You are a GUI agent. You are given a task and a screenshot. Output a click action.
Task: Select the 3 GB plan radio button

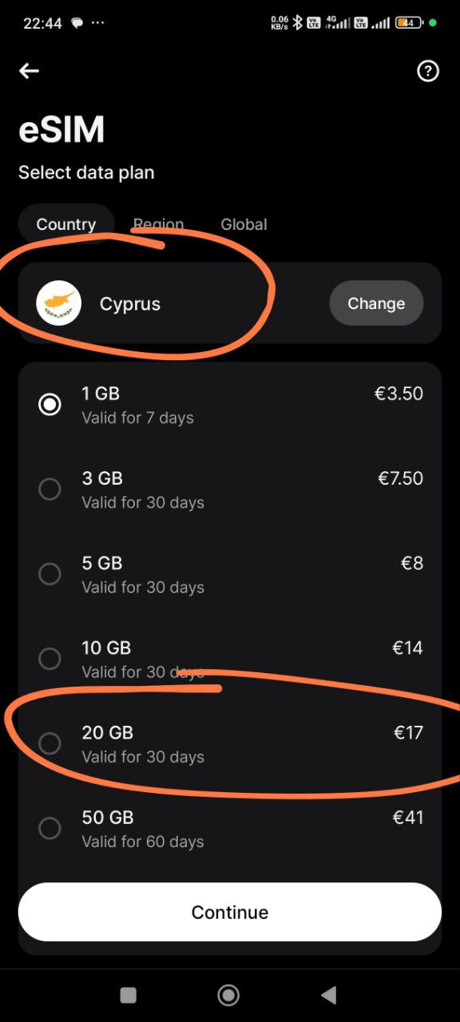(50, 489)
